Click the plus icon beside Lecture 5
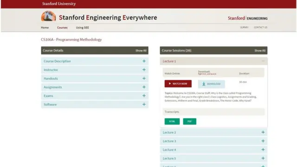 point(263,158)
